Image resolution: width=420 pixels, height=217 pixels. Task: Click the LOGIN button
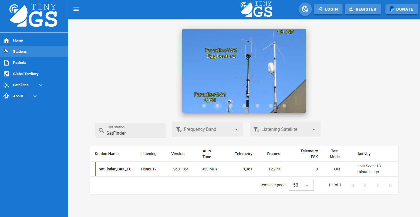328,9
